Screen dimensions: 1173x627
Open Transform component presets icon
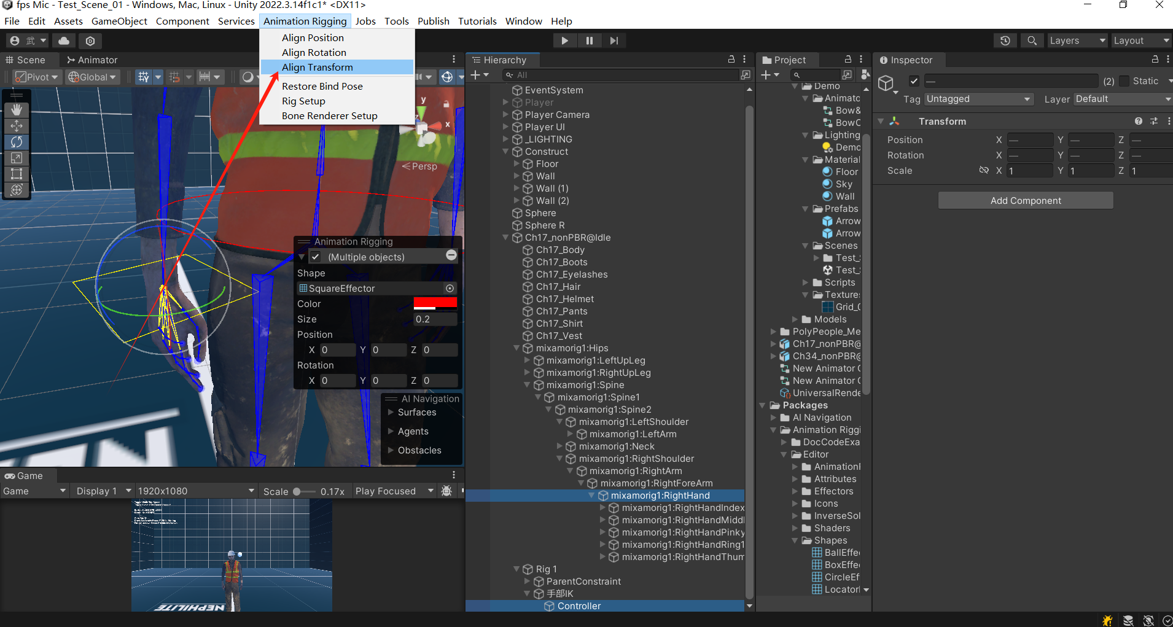tap(1154, 122)
